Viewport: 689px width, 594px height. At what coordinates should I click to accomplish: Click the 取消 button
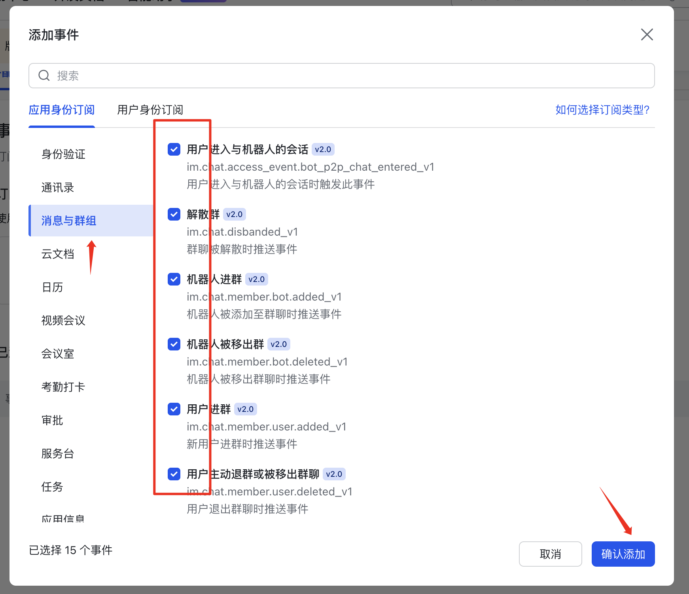coord(550,554)
